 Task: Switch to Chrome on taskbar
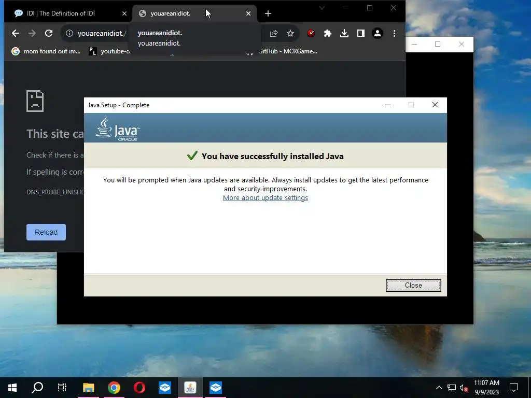tap(114, 388)
